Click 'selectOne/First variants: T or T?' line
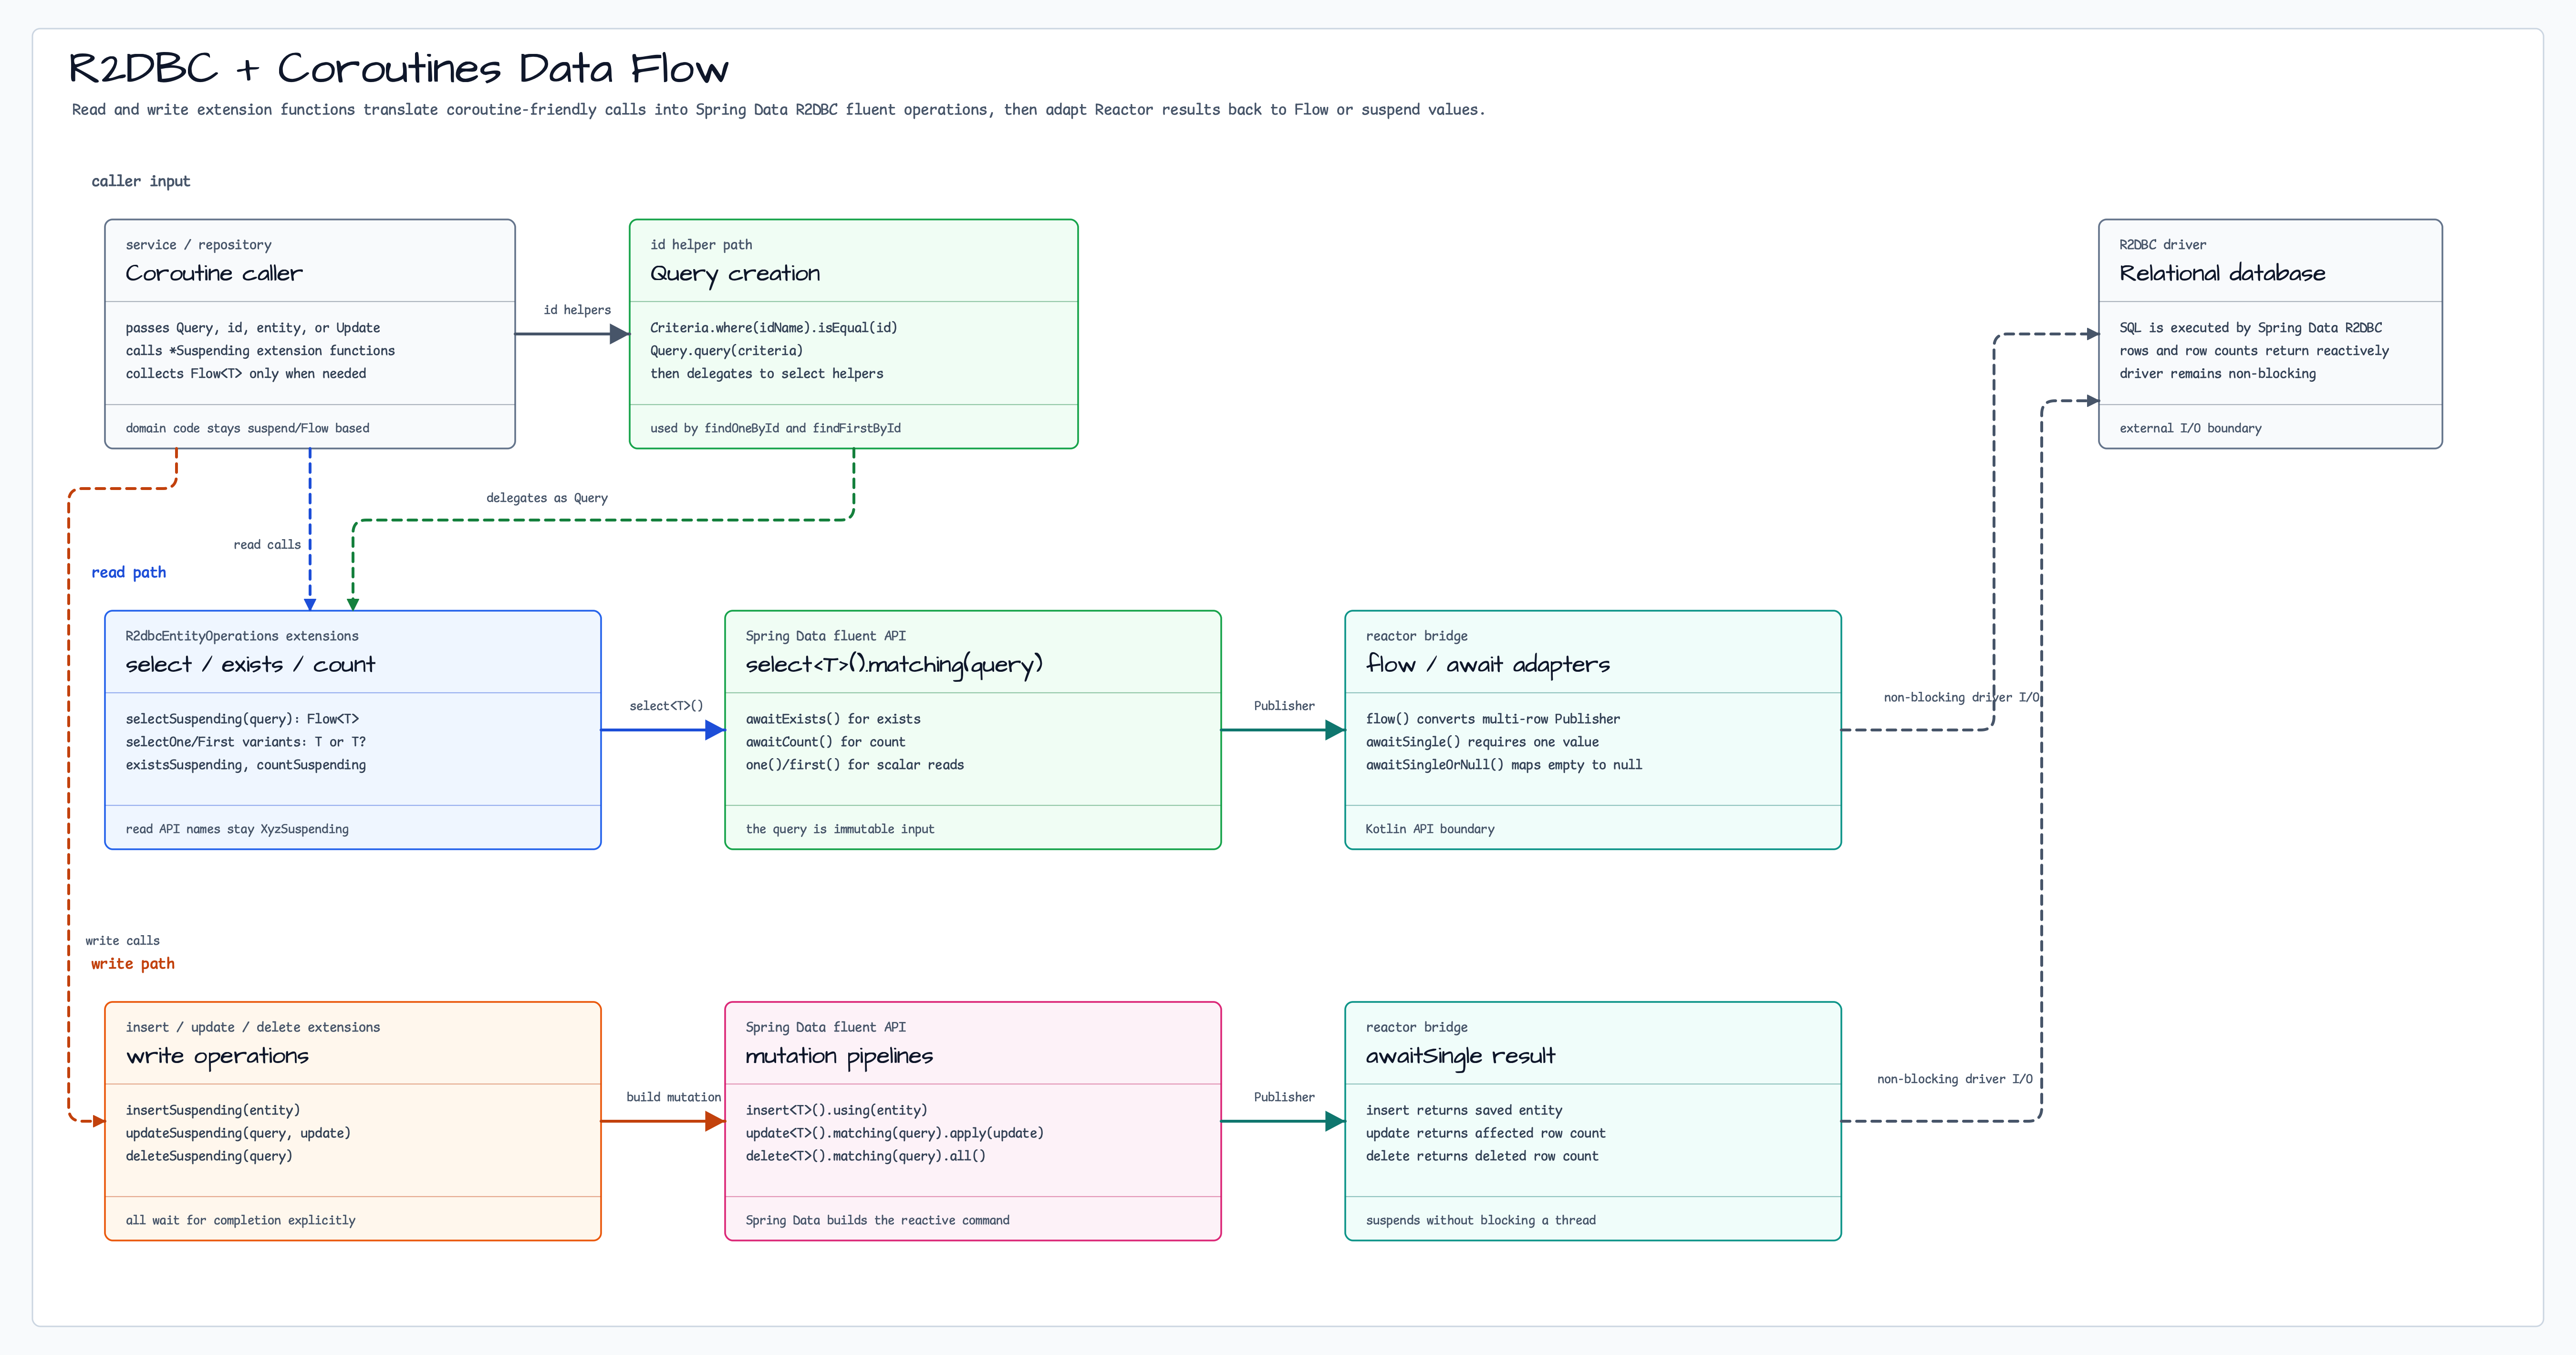Screen dimensions: 2576x1355 click(246, 742)
